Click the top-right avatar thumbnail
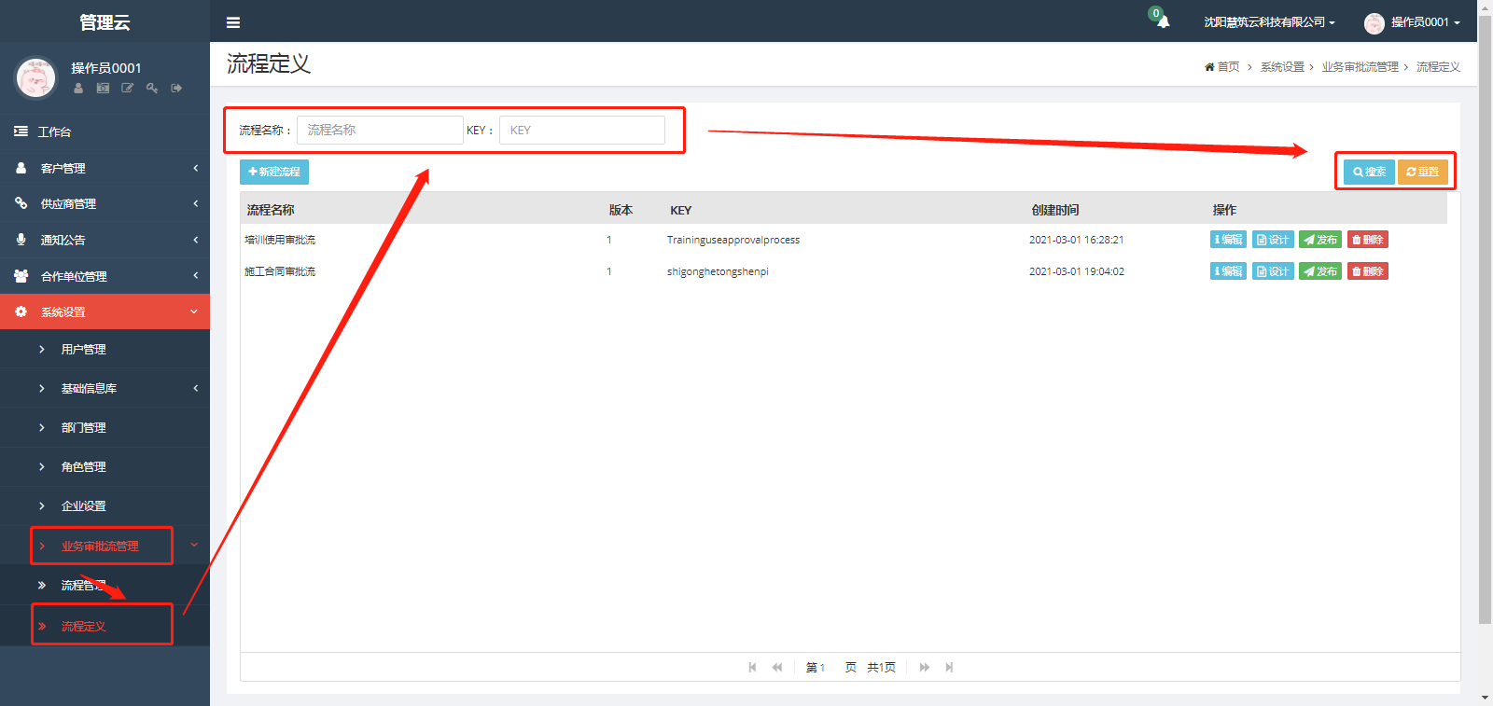Screen dimensions: 1493x706 [1374, 23]
